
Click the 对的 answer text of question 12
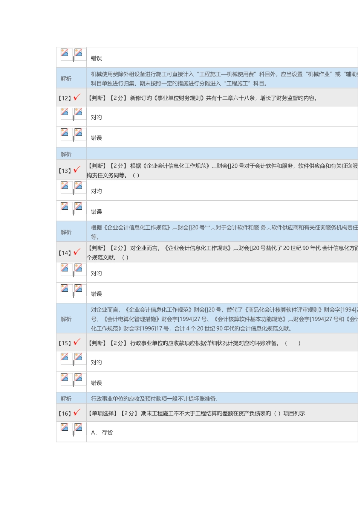pos(96,117)
